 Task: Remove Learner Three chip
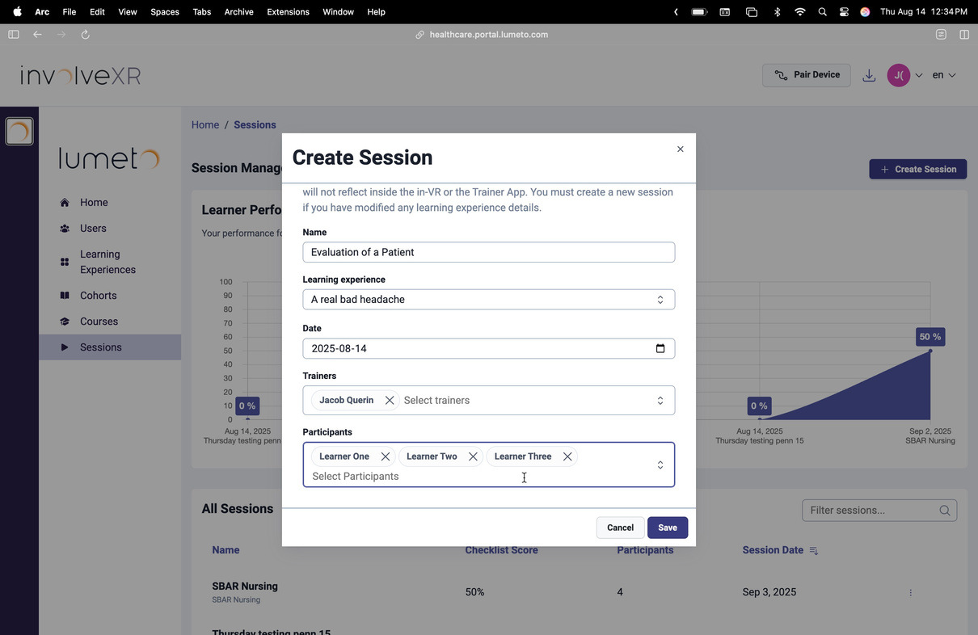(x=567, y=456)
